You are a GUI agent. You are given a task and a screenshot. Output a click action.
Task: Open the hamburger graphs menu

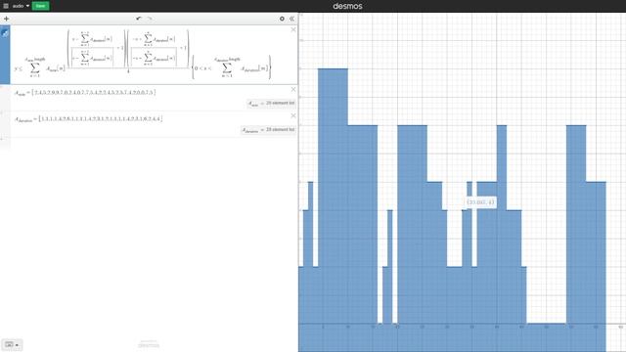click(6, 6)
